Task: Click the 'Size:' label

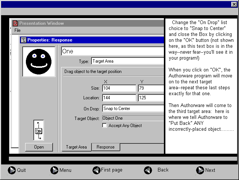Action: (95, 88)
